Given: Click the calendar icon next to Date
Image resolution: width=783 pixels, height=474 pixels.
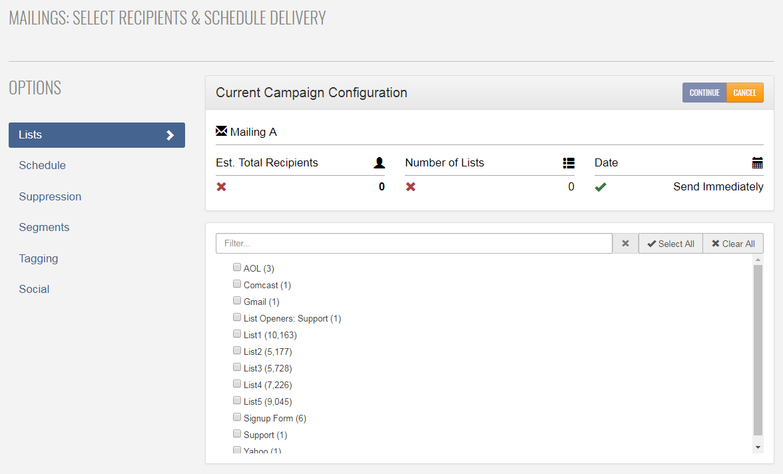Looking at the screenshot, I should coord(758,162).
